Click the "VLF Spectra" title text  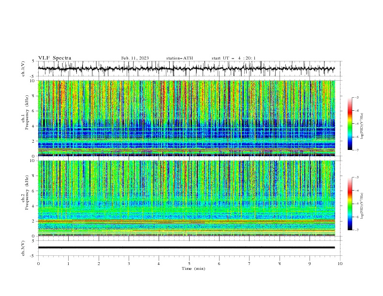(55, 58)
